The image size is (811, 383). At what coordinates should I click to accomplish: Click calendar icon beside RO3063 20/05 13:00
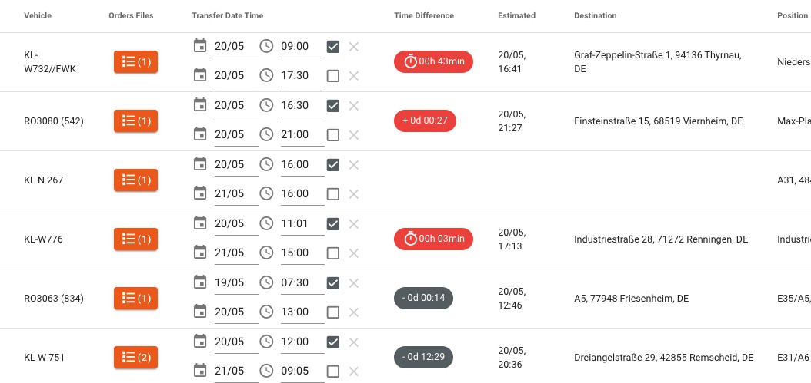click(x=199, y=312)
